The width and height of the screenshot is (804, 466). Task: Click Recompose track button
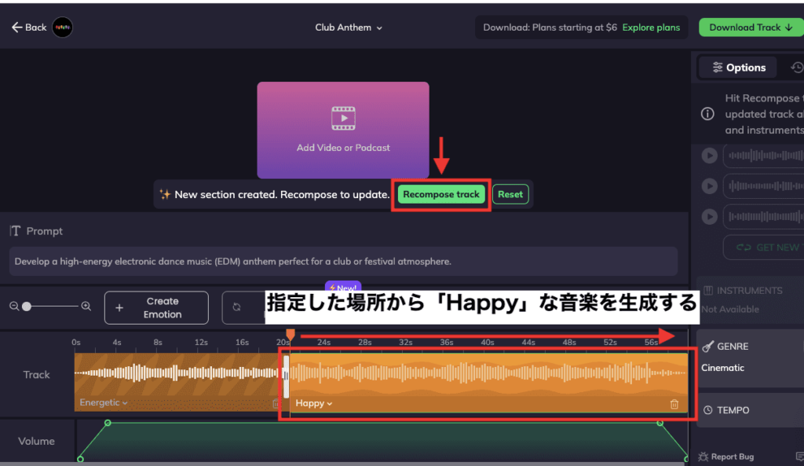coord(441,195)
